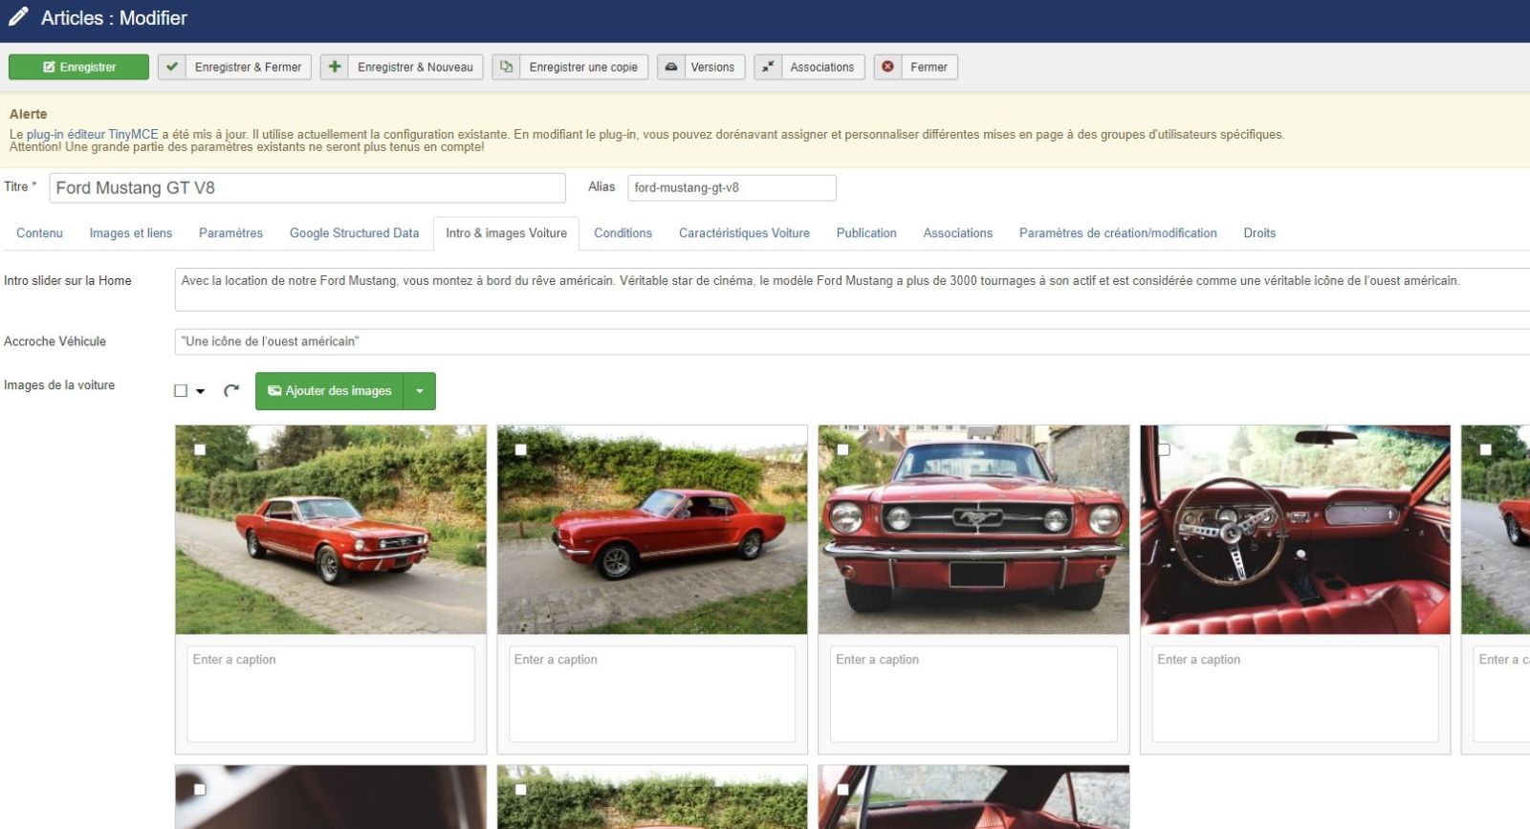Open dropdown arrow of Ajouter des images
The height and width of the screenshot is (829, 1530).
(x=420, y=391)
